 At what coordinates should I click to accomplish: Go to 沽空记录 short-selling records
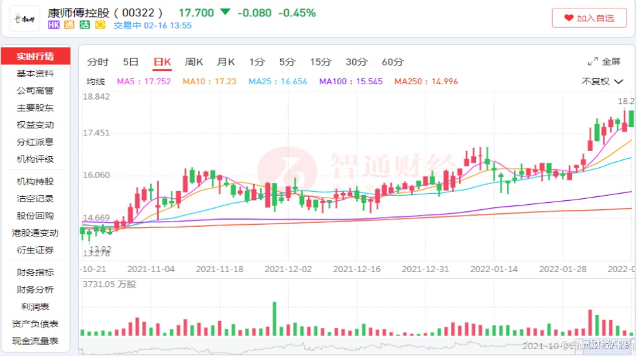[35, 199]
